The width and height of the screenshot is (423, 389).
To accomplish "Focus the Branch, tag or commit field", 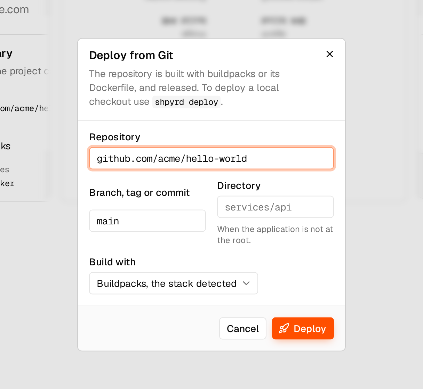I will pyautogui.click(x=147, y=221).
